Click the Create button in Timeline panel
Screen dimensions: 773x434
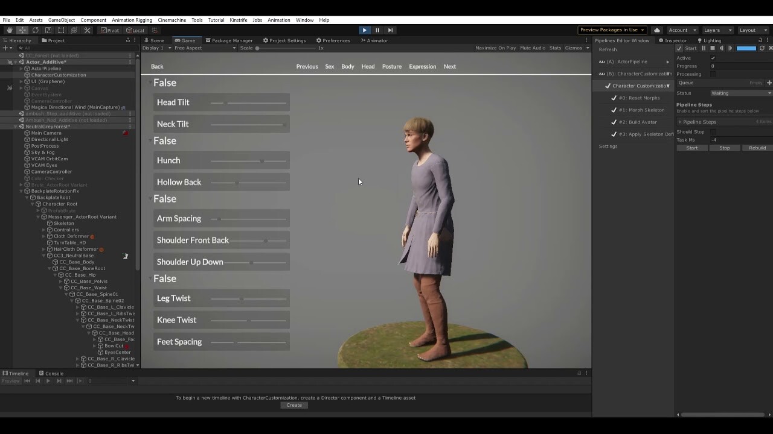click(294, 404)
